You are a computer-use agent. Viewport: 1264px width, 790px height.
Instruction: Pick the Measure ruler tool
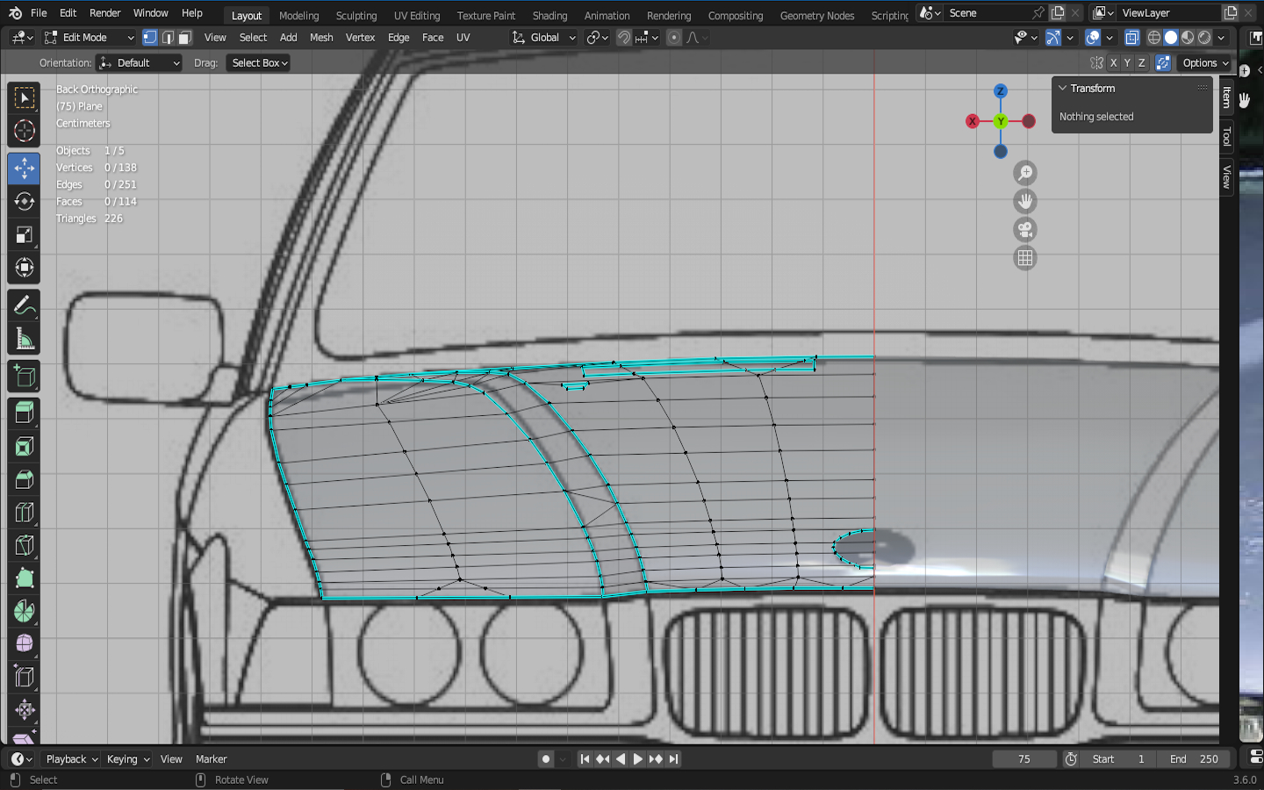tap(24, 340)
